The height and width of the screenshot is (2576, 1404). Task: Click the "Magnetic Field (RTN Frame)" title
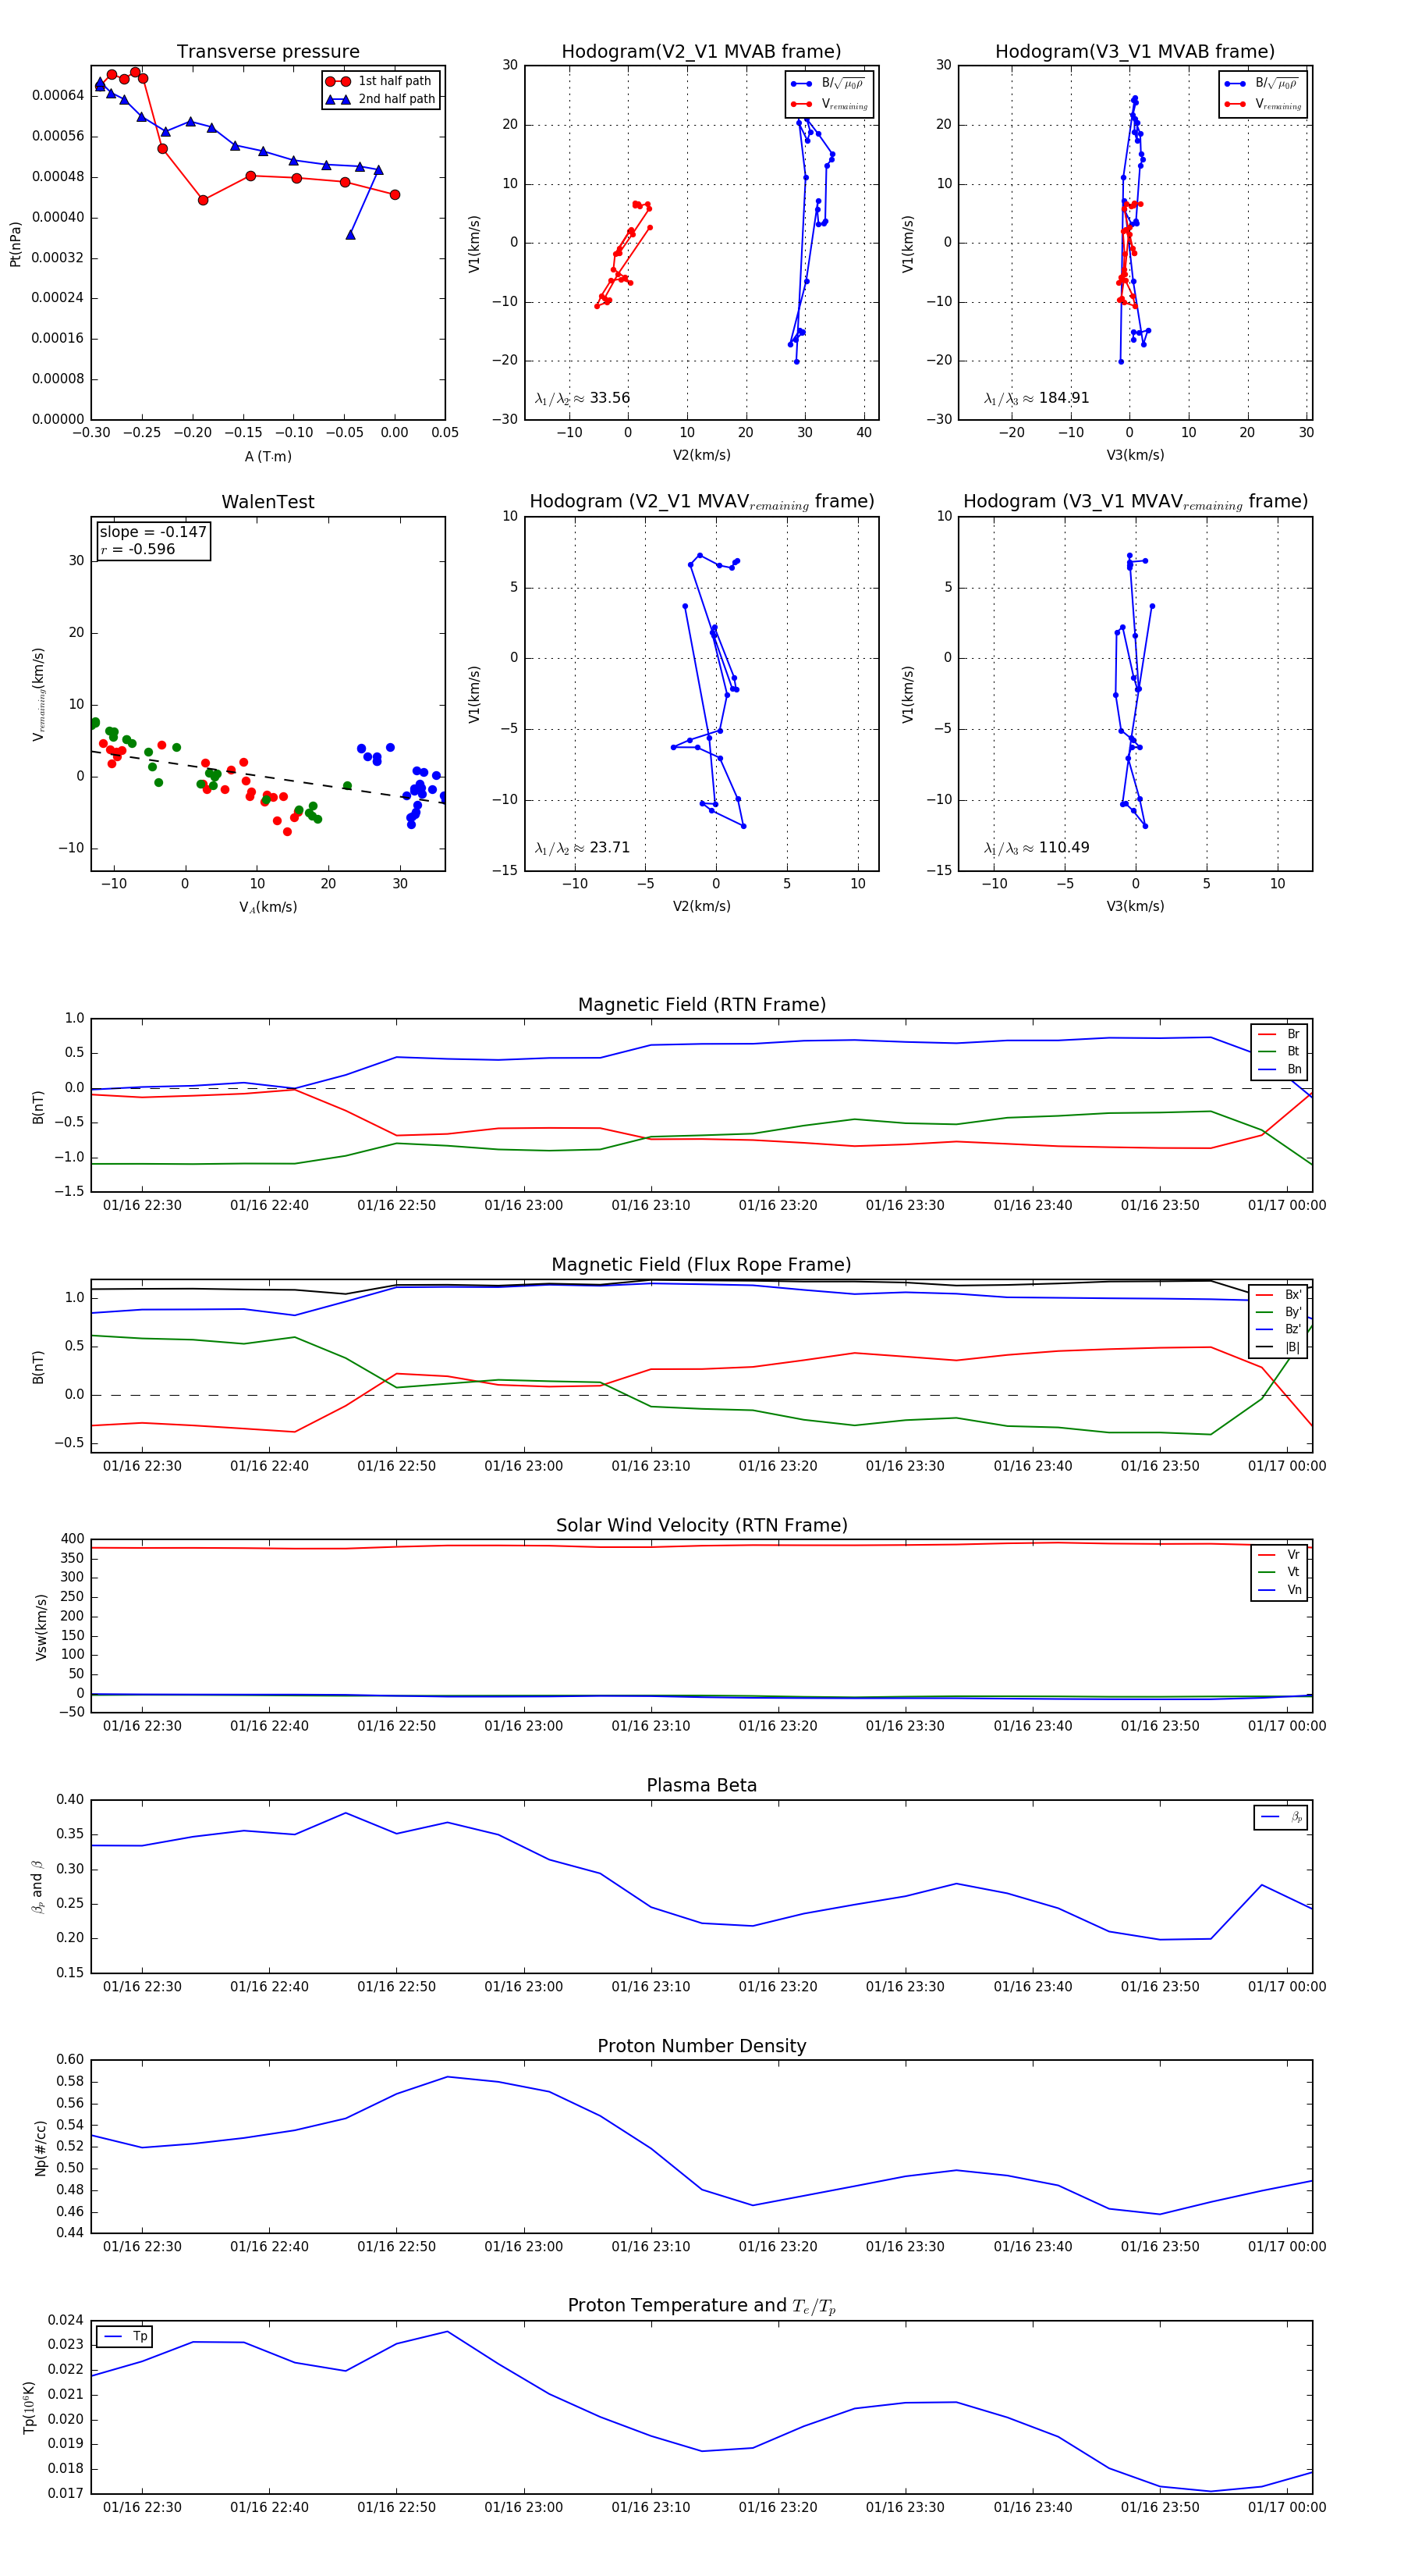coord(701,1005)
